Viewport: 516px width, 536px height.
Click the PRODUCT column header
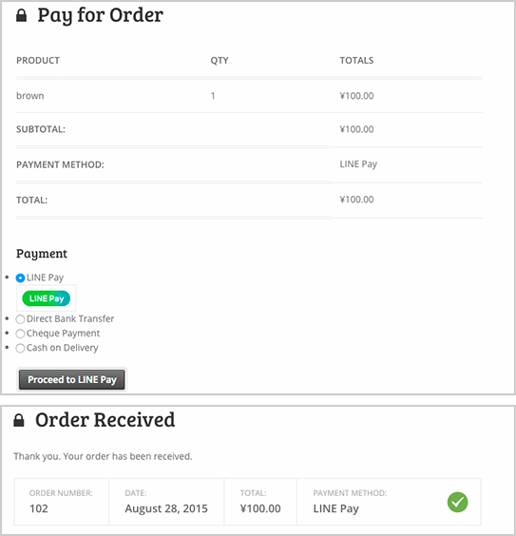(38, 61)
